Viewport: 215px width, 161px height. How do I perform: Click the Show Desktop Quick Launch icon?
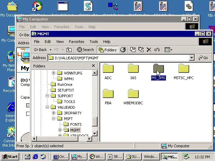point(28,157)
